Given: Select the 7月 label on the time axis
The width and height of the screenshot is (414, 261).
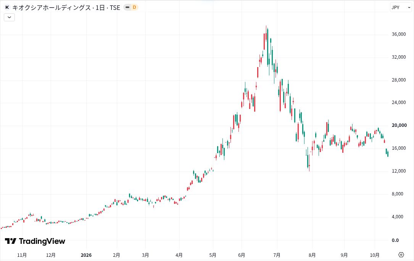Looking at the screenshot, I should tap(277, 255).
